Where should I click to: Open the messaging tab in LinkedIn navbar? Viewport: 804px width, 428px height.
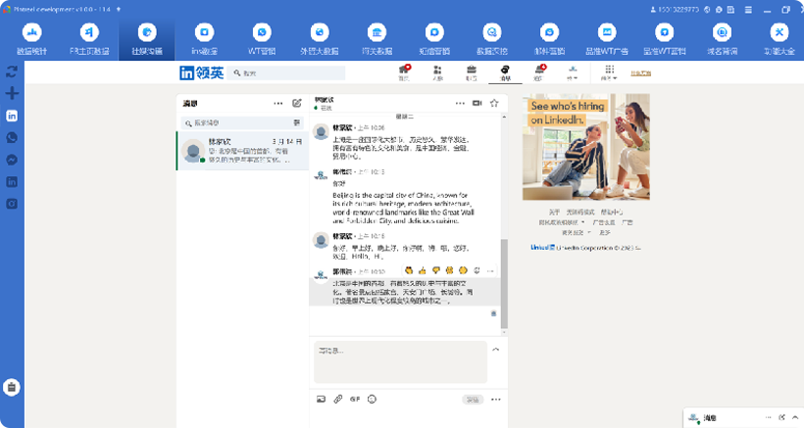504,72
